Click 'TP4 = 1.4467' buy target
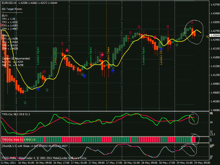Viewport: 220px width, 165px height. click(10, 29)
